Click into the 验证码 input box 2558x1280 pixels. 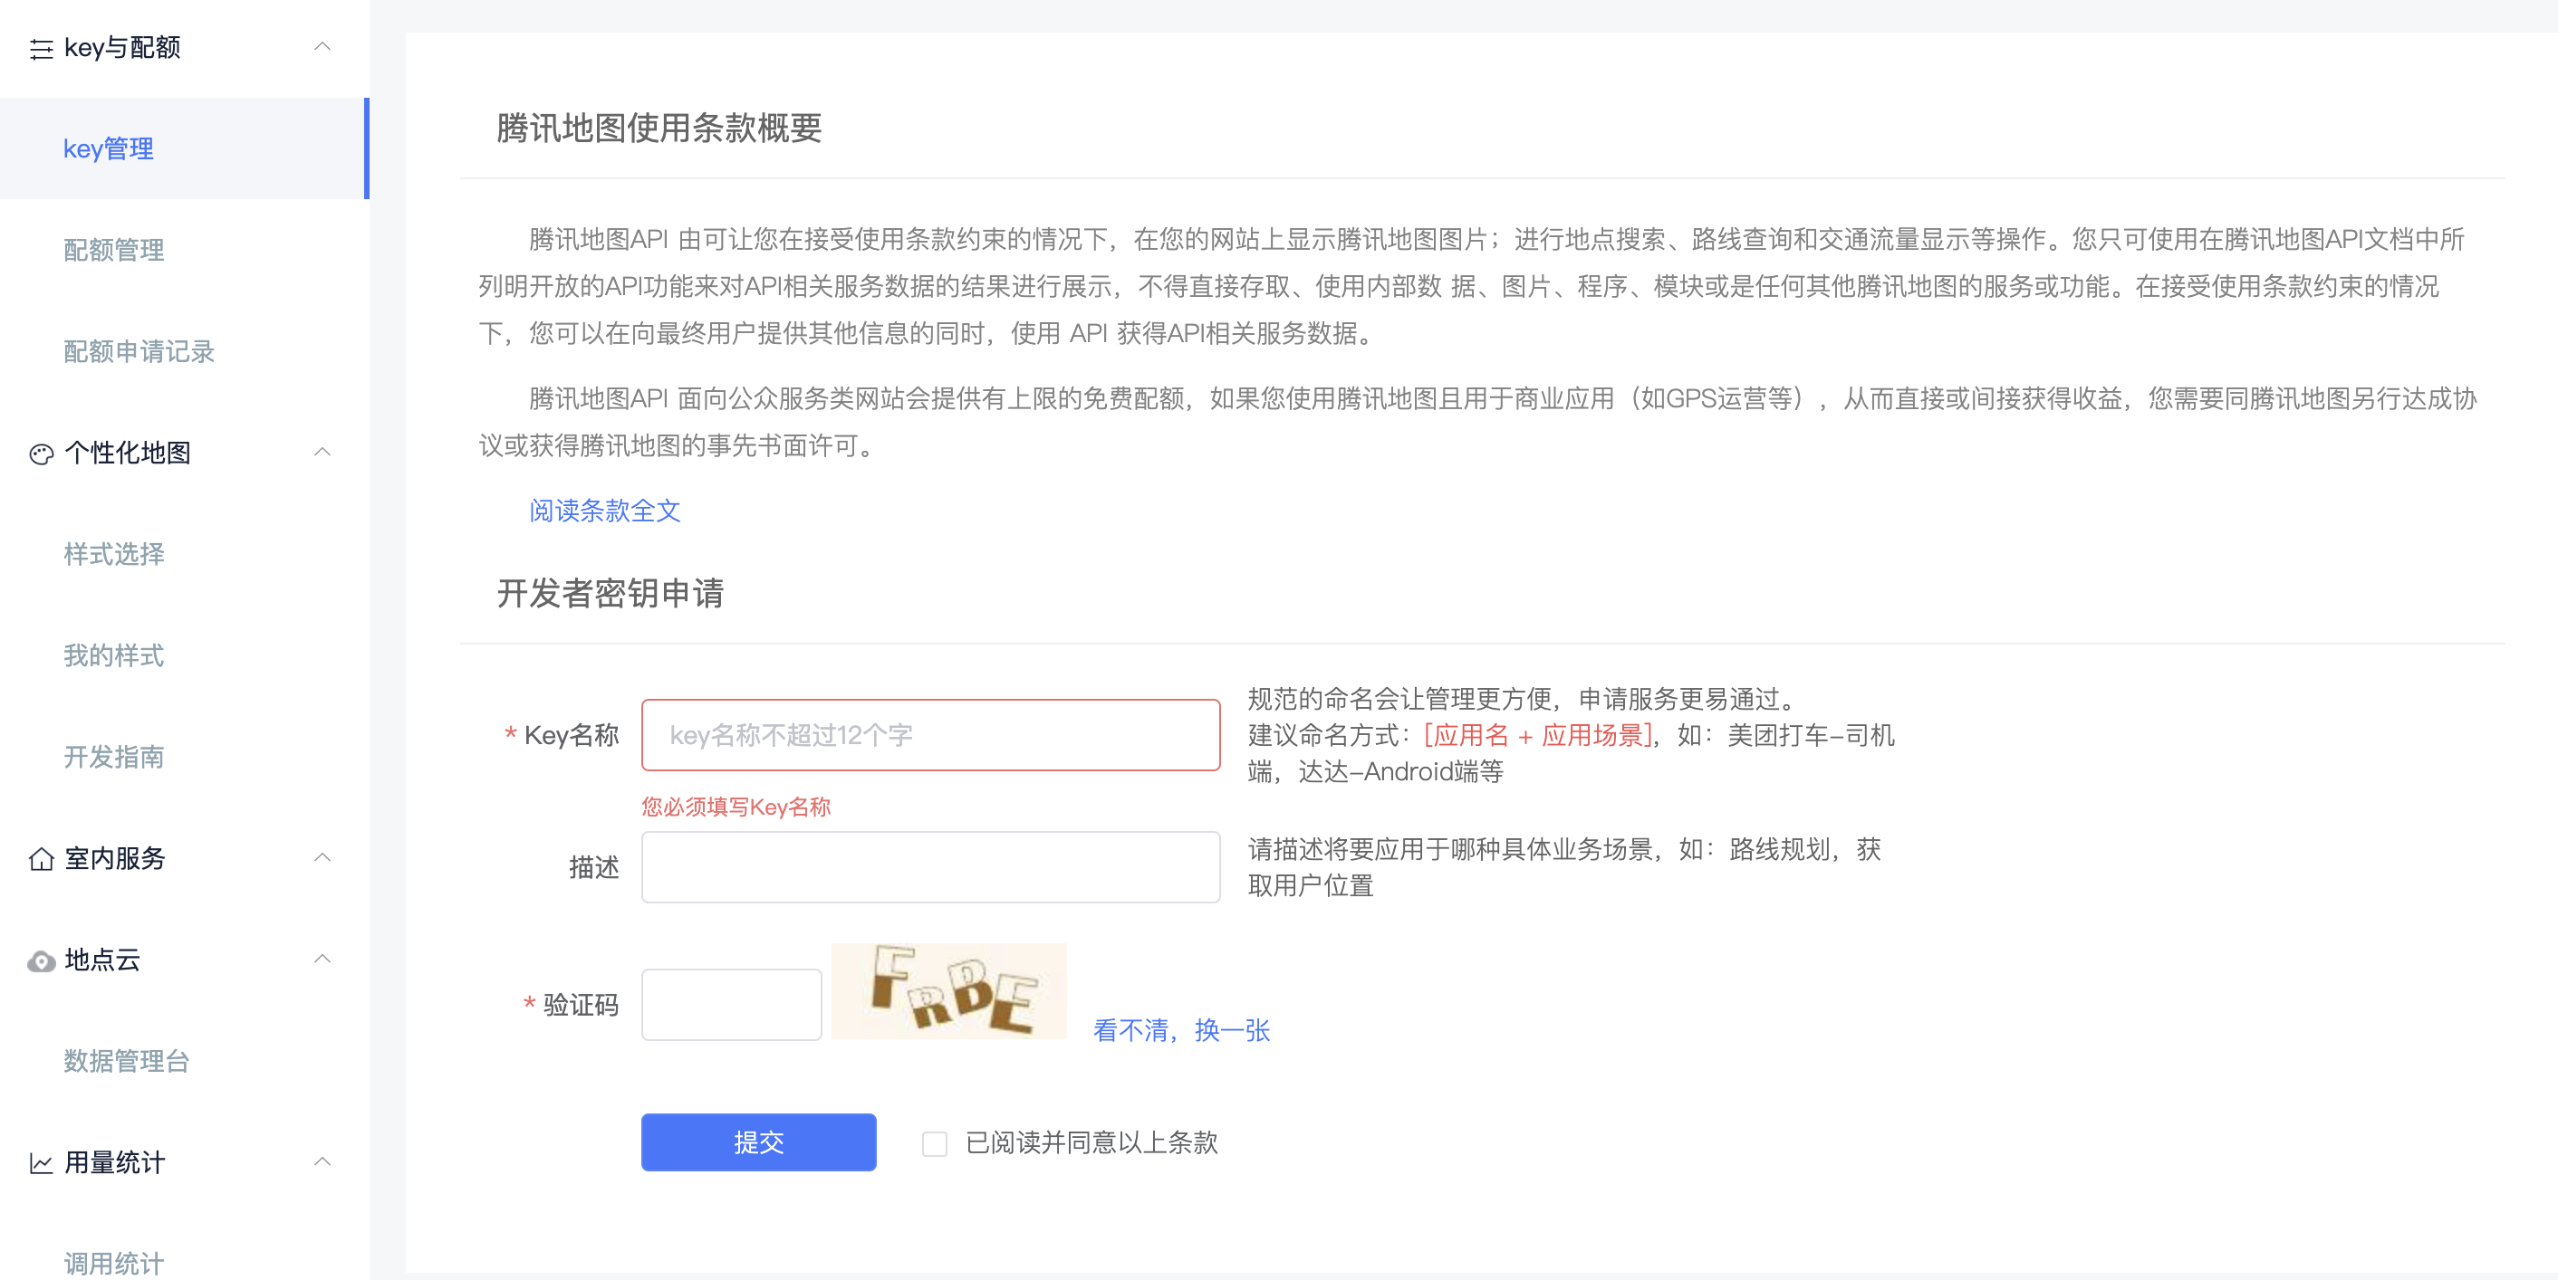731,1004
